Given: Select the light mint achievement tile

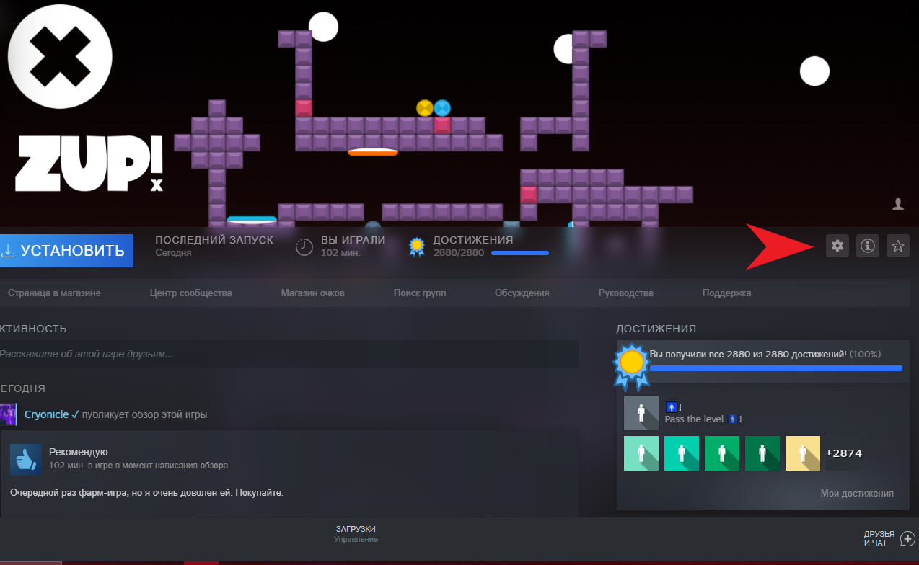Looking at the screenshot, I should coord(641,453).
